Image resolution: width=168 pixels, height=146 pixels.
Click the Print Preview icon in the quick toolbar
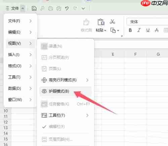pyautogui.click(x=59, y=8)
